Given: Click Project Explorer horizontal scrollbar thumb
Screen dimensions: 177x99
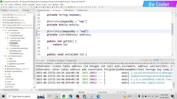Looking at the screenshot, I should click(11, 90).
